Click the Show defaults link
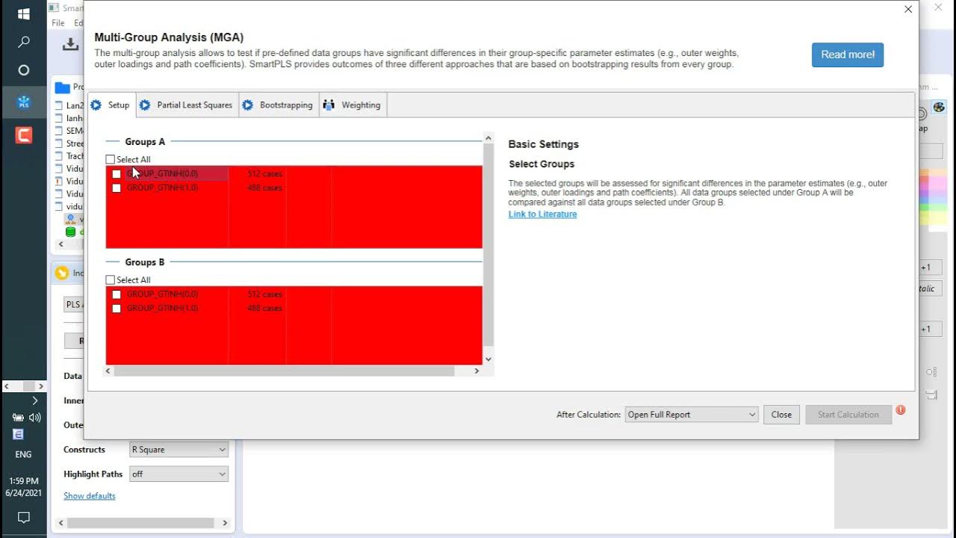This screenshot has width=956, height=538. pyautogui.click(x=90, y=496)
